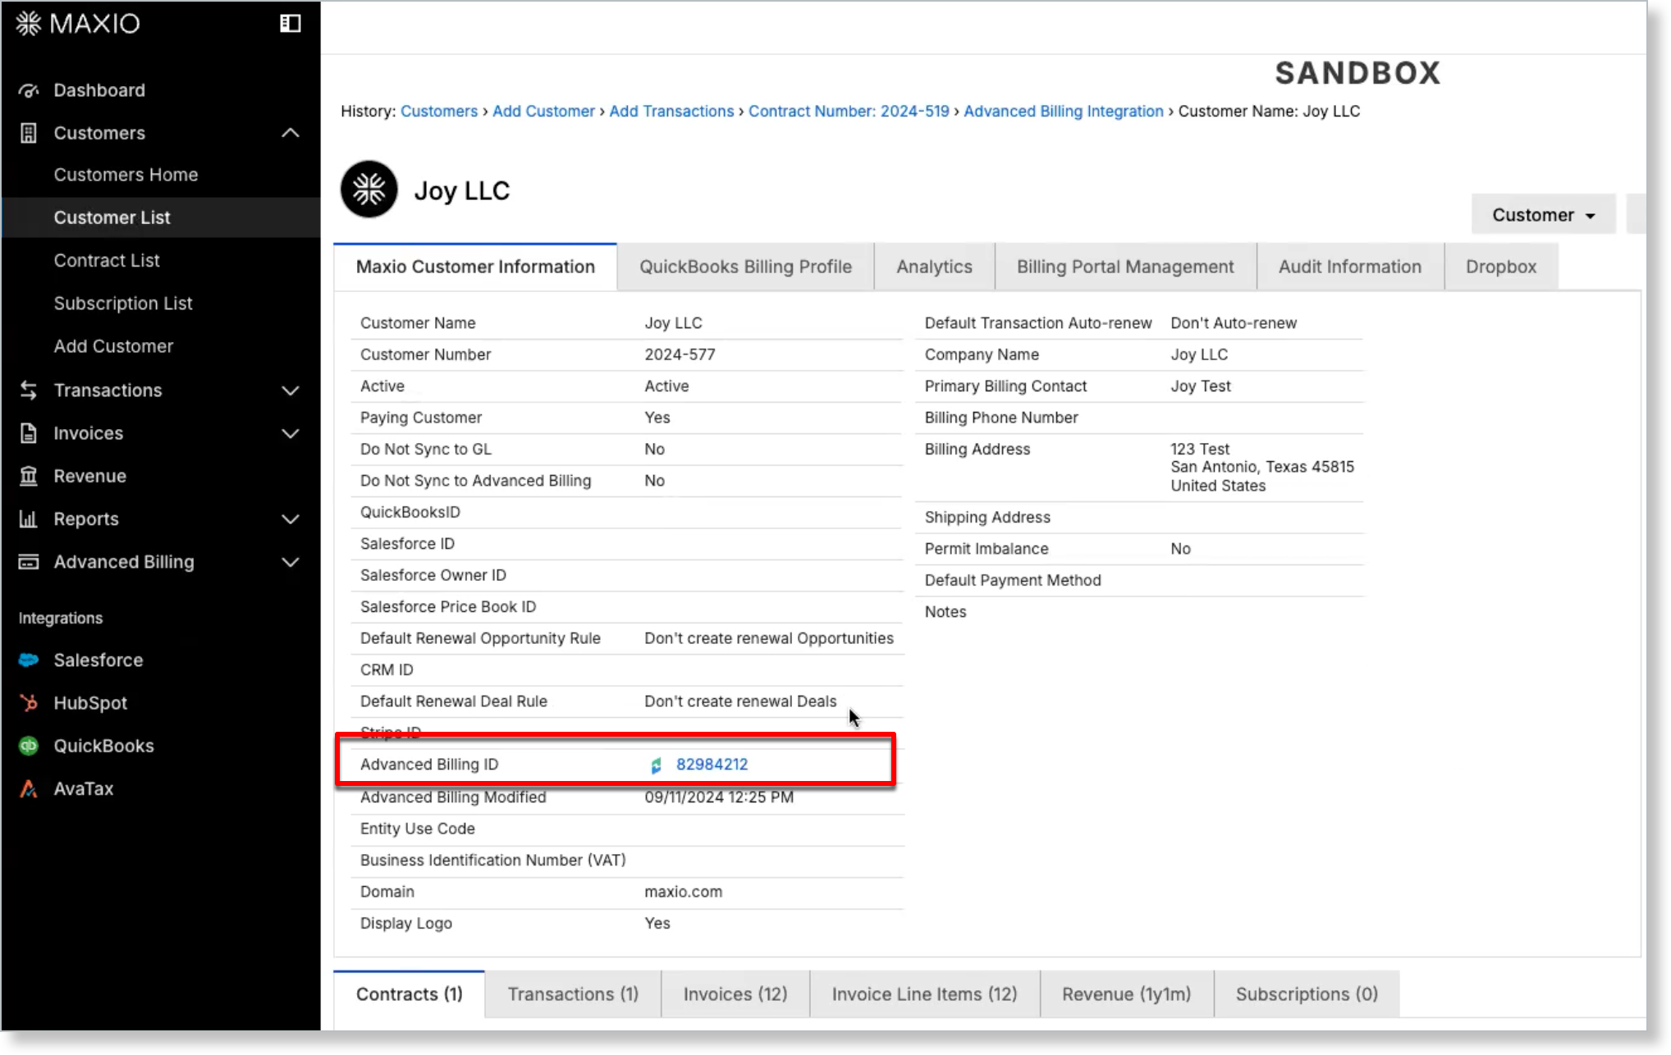Open the Revenue section
Viewport: 1671px width, 1055px height.
89,476
